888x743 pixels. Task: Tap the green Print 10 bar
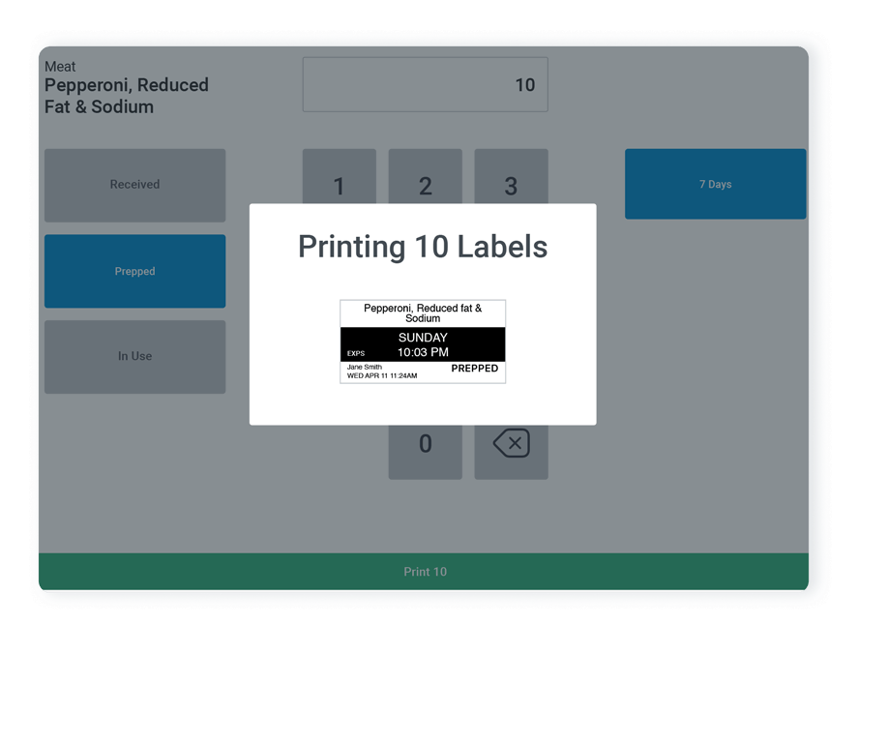[425, 572]
